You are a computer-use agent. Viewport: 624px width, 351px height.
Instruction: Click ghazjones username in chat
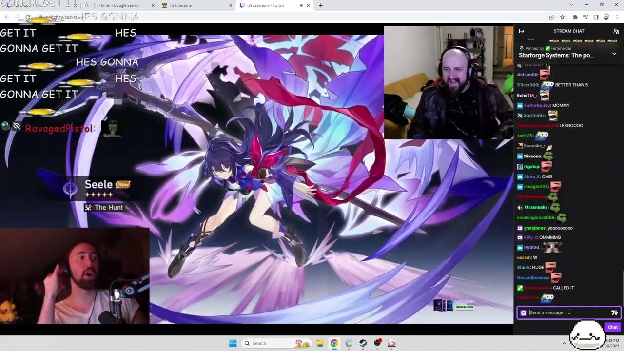tap(535, 228)
